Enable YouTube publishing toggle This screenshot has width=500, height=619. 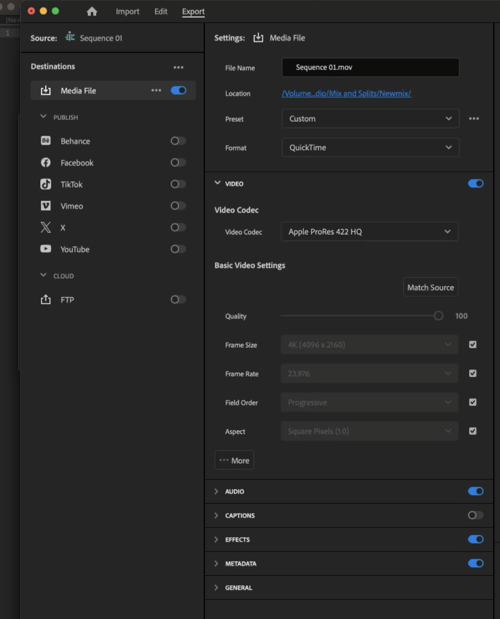[178, 249]
